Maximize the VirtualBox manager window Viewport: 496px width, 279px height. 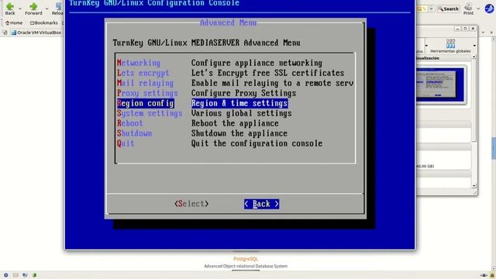465,29
